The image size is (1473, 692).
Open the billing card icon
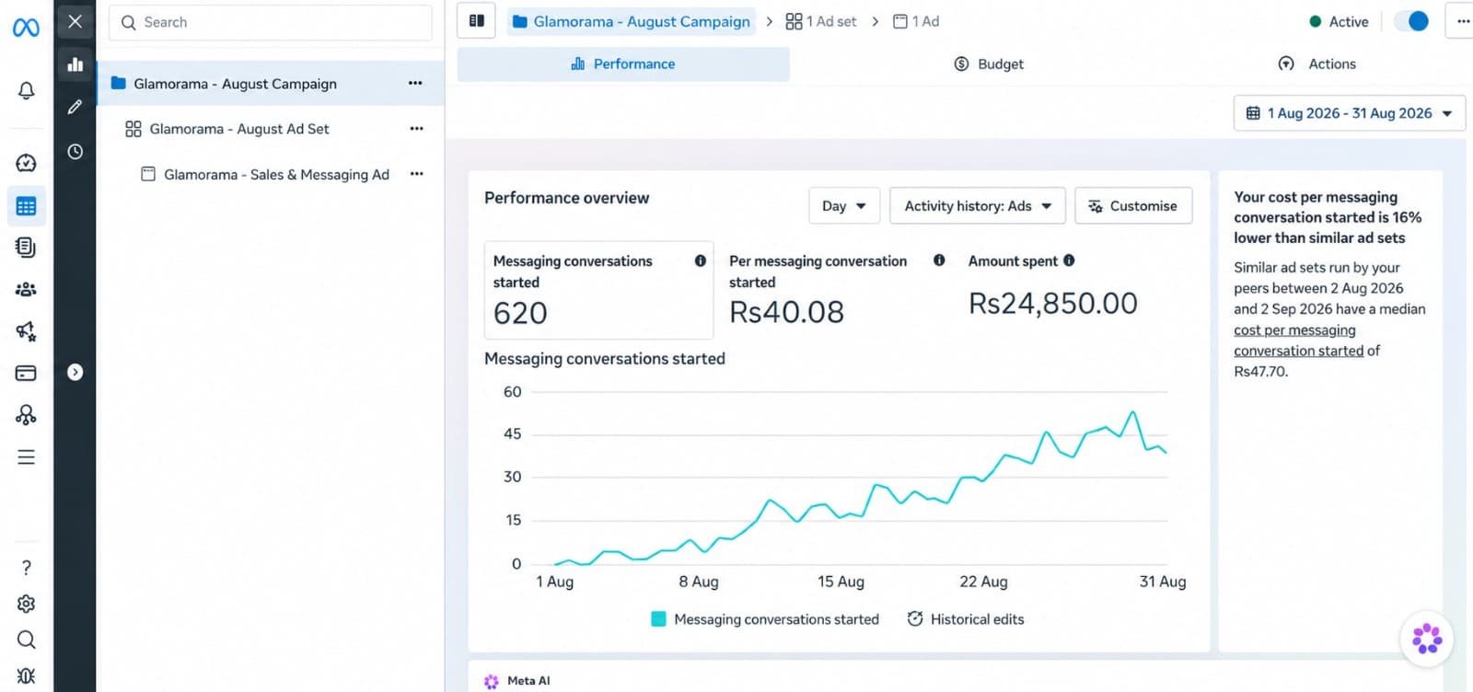(x=26, y=373)
